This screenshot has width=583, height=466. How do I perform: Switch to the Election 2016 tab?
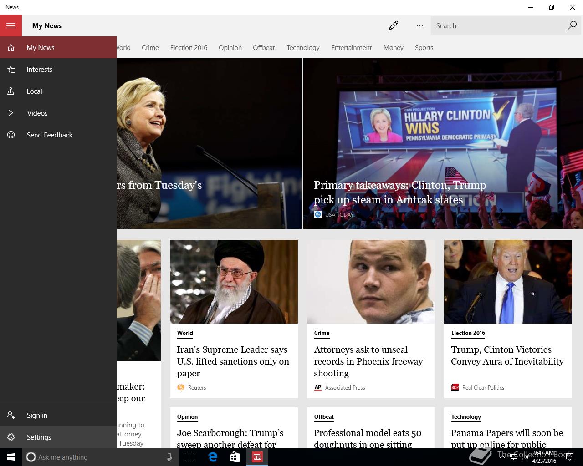[x=189, y=47]
